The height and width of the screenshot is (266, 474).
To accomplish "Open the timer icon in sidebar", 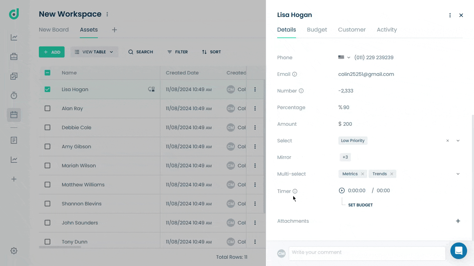I will 14,96.
